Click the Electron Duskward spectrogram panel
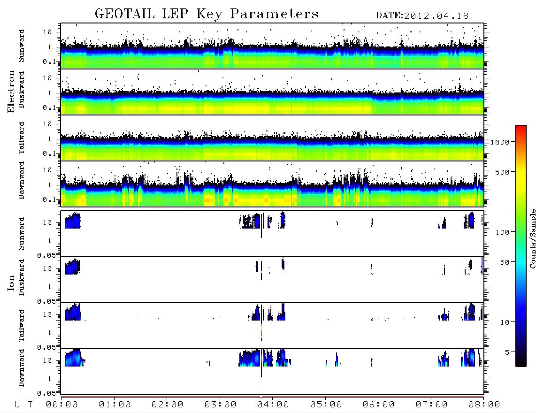The width and height of the screenshot is (536, 413). coord(272,92)
